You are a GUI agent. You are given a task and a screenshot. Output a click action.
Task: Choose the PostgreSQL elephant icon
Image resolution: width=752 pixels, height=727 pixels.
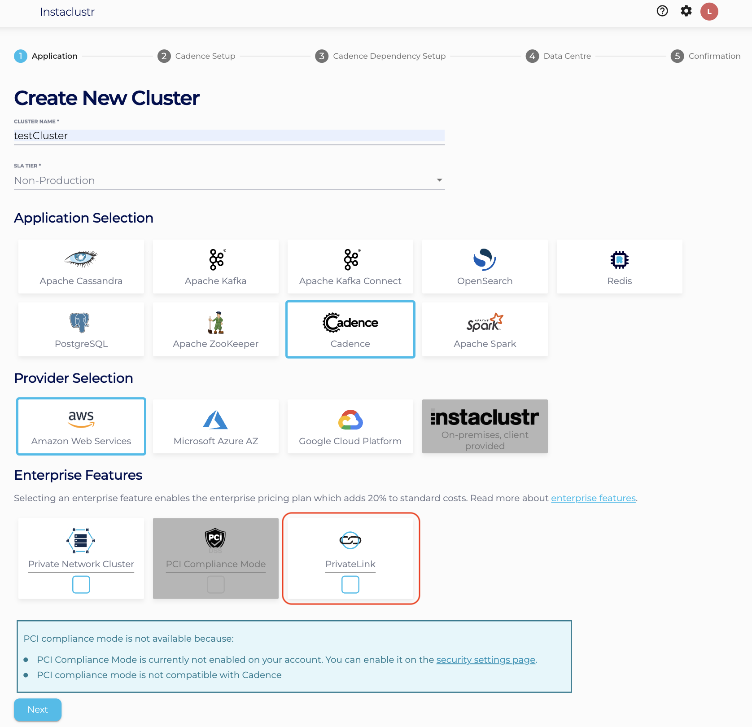[80, 322]
